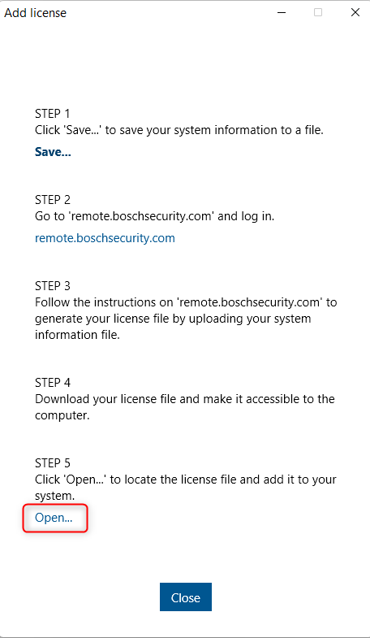The height and width of the screenshot is (638, 370).
Task: Click the 'information file.' line ending Step 3
Action: click(x=77, y=335)
